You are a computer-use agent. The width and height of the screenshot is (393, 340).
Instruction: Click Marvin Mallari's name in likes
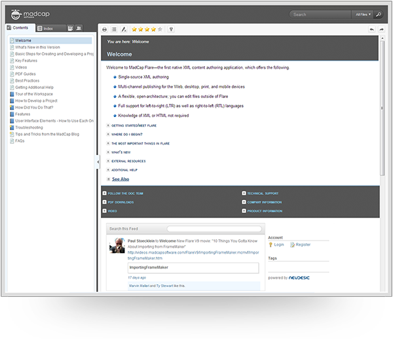139,286
